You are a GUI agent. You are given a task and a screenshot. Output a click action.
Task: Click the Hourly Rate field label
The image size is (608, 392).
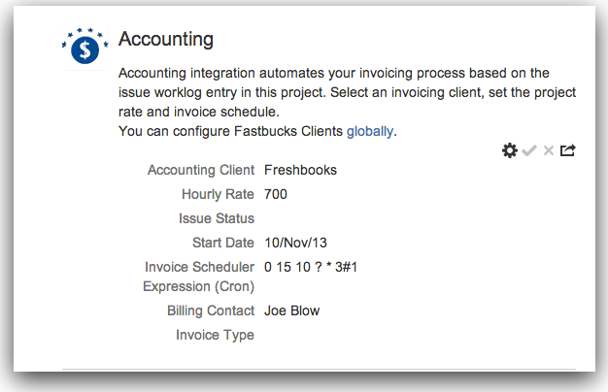click(x=218, y=194)
